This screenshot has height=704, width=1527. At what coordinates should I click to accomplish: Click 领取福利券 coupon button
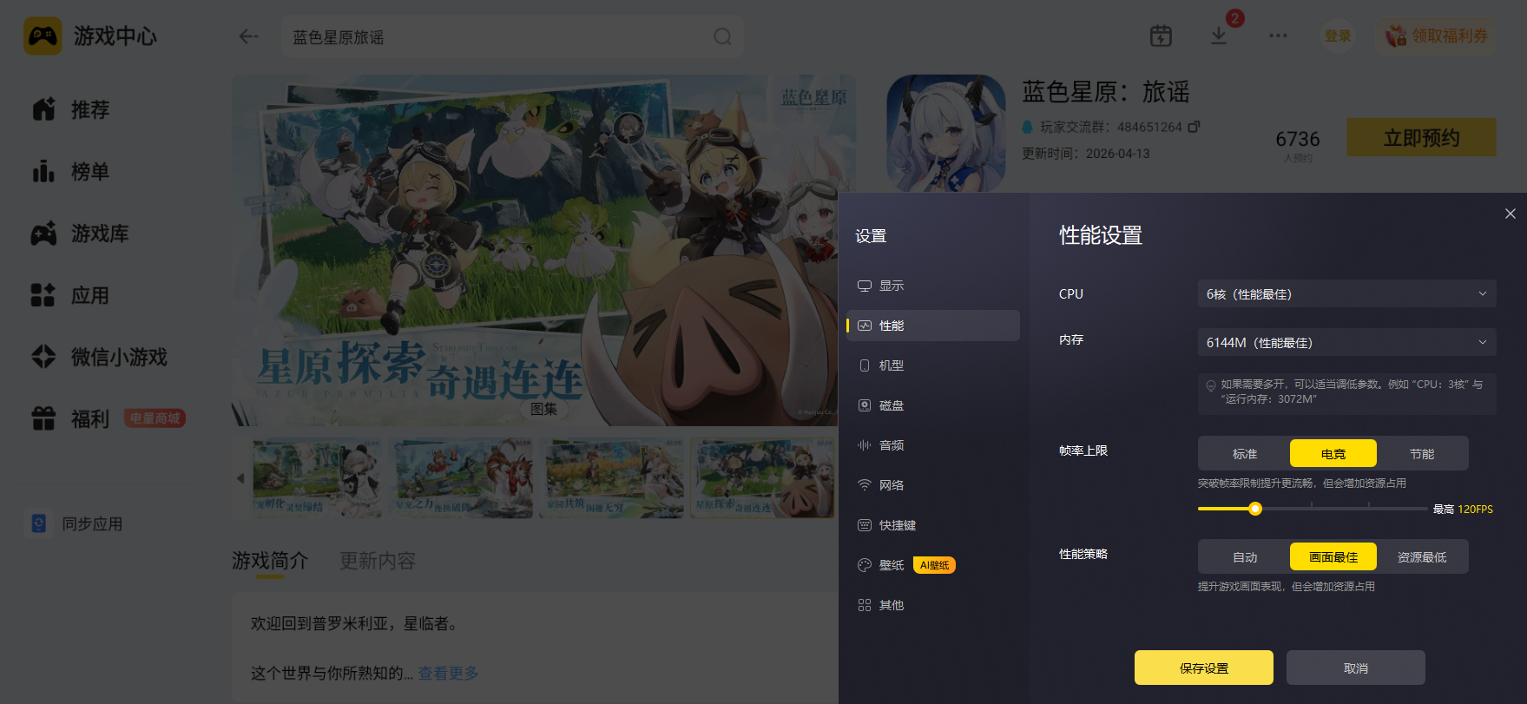pos(1437,36)
